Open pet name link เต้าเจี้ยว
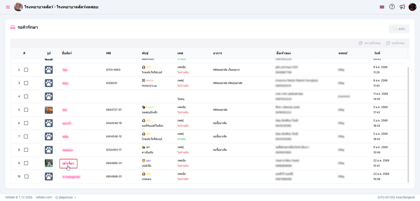Screen dimensions: 420x201 click(x=68, y=163)
